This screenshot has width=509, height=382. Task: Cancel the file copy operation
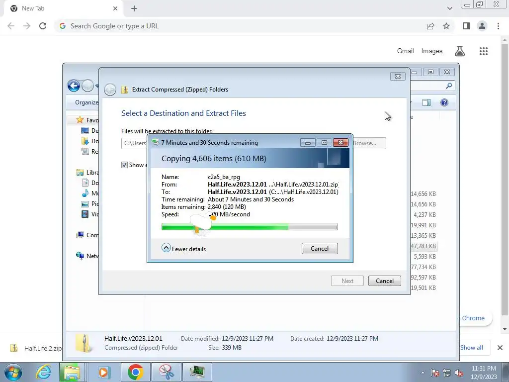coord(320,249)
